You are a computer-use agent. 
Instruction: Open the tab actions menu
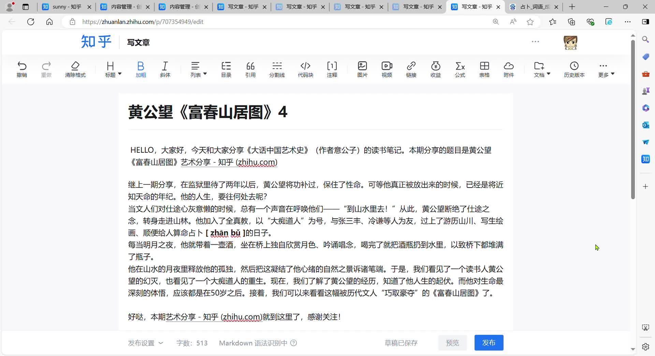[26, 7]
